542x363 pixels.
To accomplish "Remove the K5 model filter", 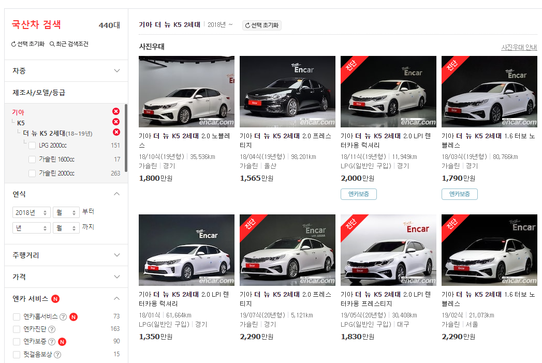I will point(116,122).
